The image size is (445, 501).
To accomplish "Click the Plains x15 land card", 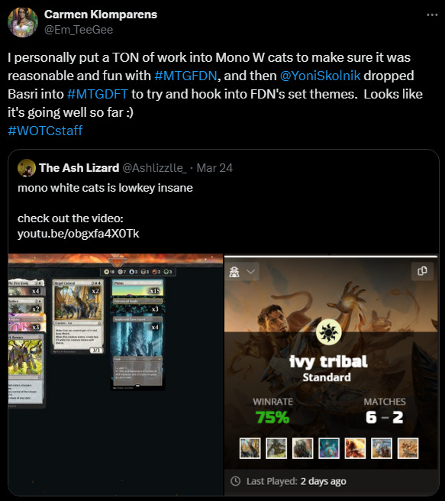I will (137, 288).
